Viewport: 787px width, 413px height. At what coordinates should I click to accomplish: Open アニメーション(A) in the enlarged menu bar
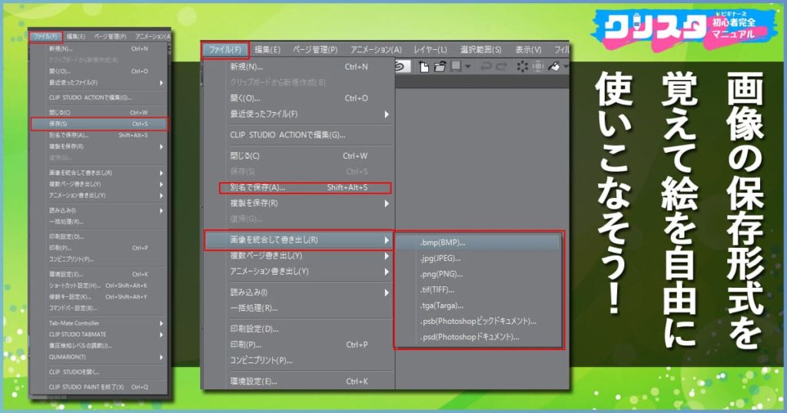point(376,50)
